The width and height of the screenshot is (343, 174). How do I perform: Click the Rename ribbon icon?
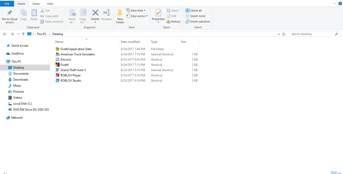106,13
